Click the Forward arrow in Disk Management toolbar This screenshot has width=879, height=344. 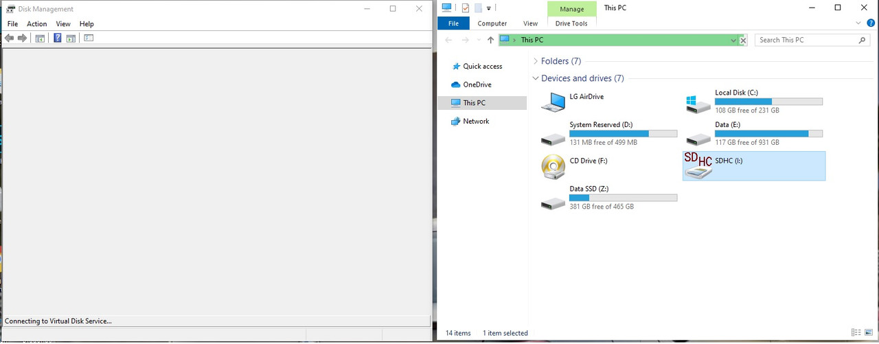(22, 38)
